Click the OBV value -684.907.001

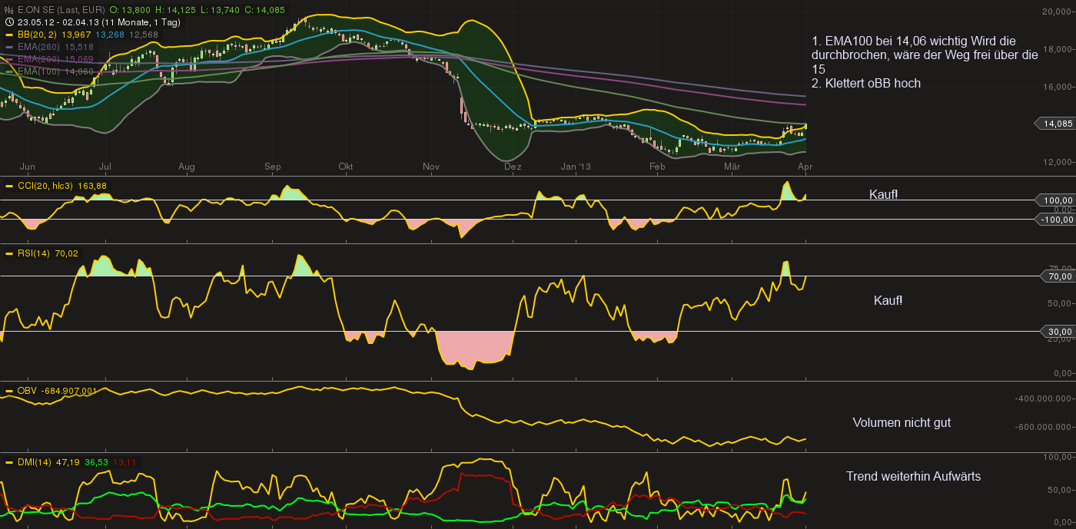(69, 391)
